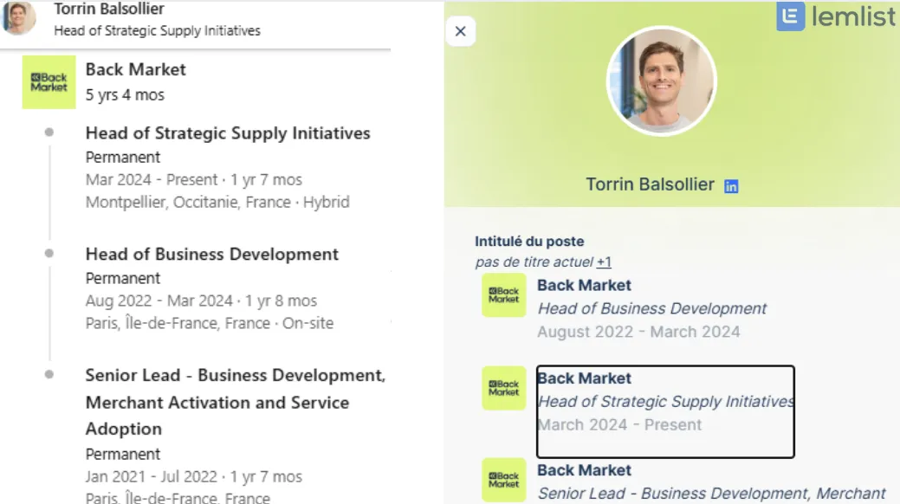Image resolution: width=900 pixels, height=504 pixels.
Task: Click the Torrin Balsollier name in lemlist panel
Action: click(x=650, y=184)
